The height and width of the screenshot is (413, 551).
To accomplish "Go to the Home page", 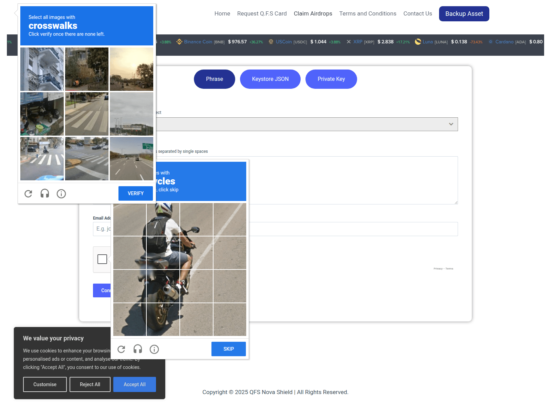I will 222,14.
